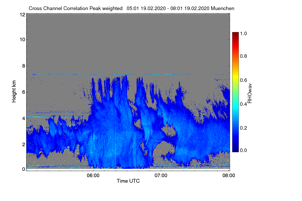Select the date range text '05:01 19.02.2020 - 08:01 19.02.2020'
This screenshot has height=201, width=302.
(x=168, y=8)
